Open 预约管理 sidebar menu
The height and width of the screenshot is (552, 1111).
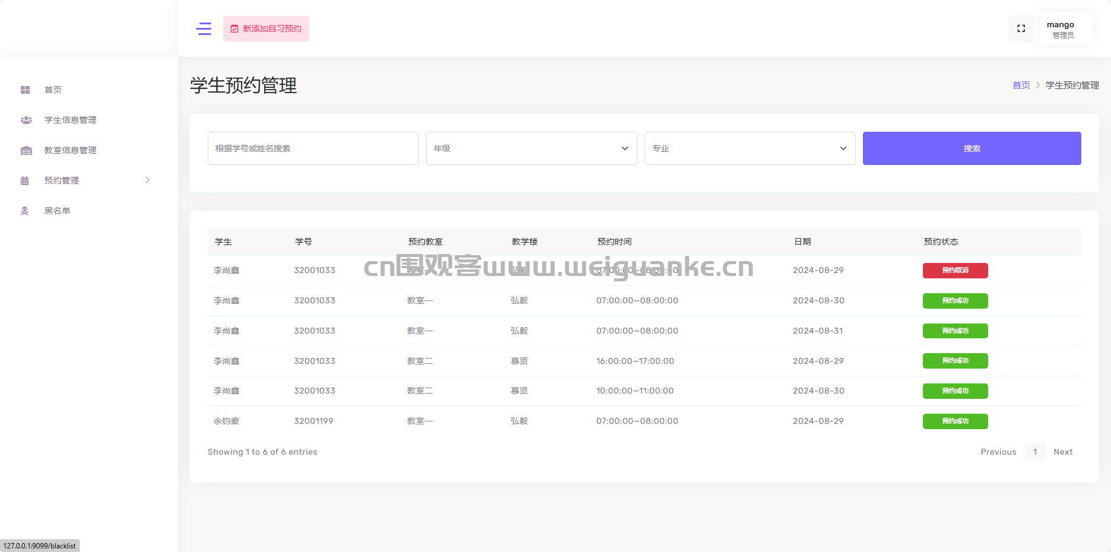click(62, 180)
